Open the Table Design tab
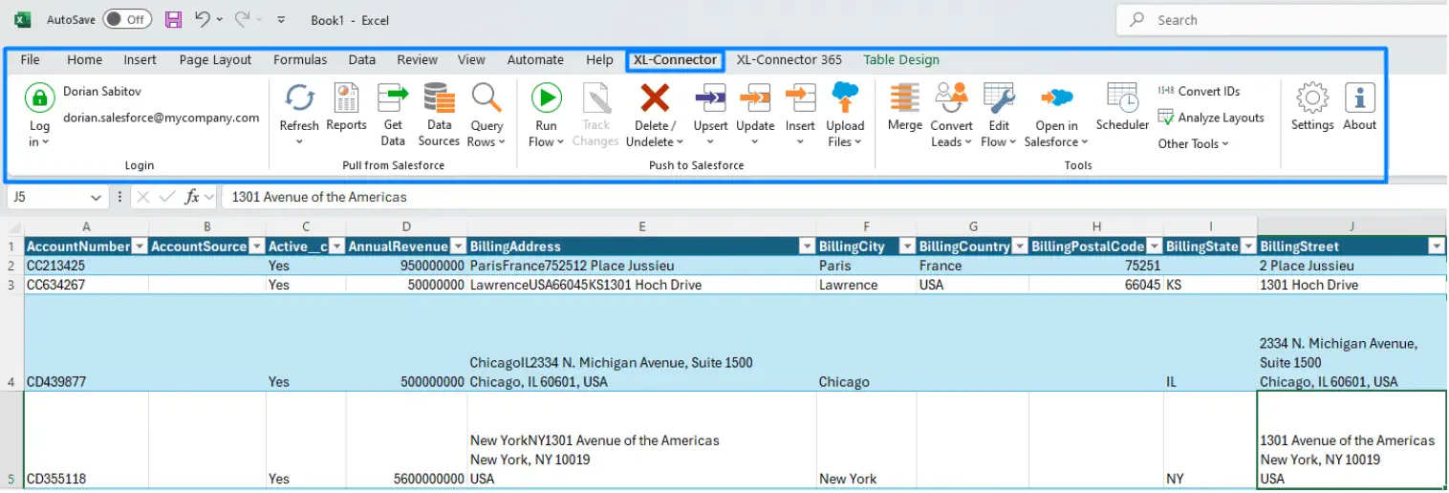Screen dimensions: 1449x493 (901, 59)
